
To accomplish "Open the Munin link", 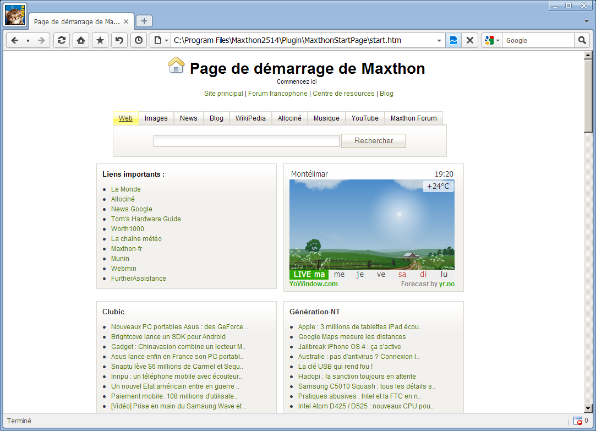I will [x=120, y=259].
